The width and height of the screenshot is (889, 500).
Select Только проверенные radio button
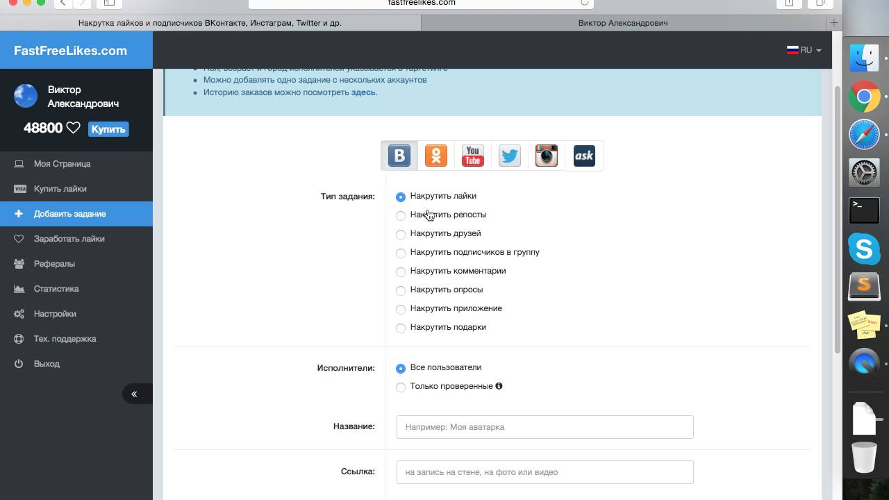(401, 387)
